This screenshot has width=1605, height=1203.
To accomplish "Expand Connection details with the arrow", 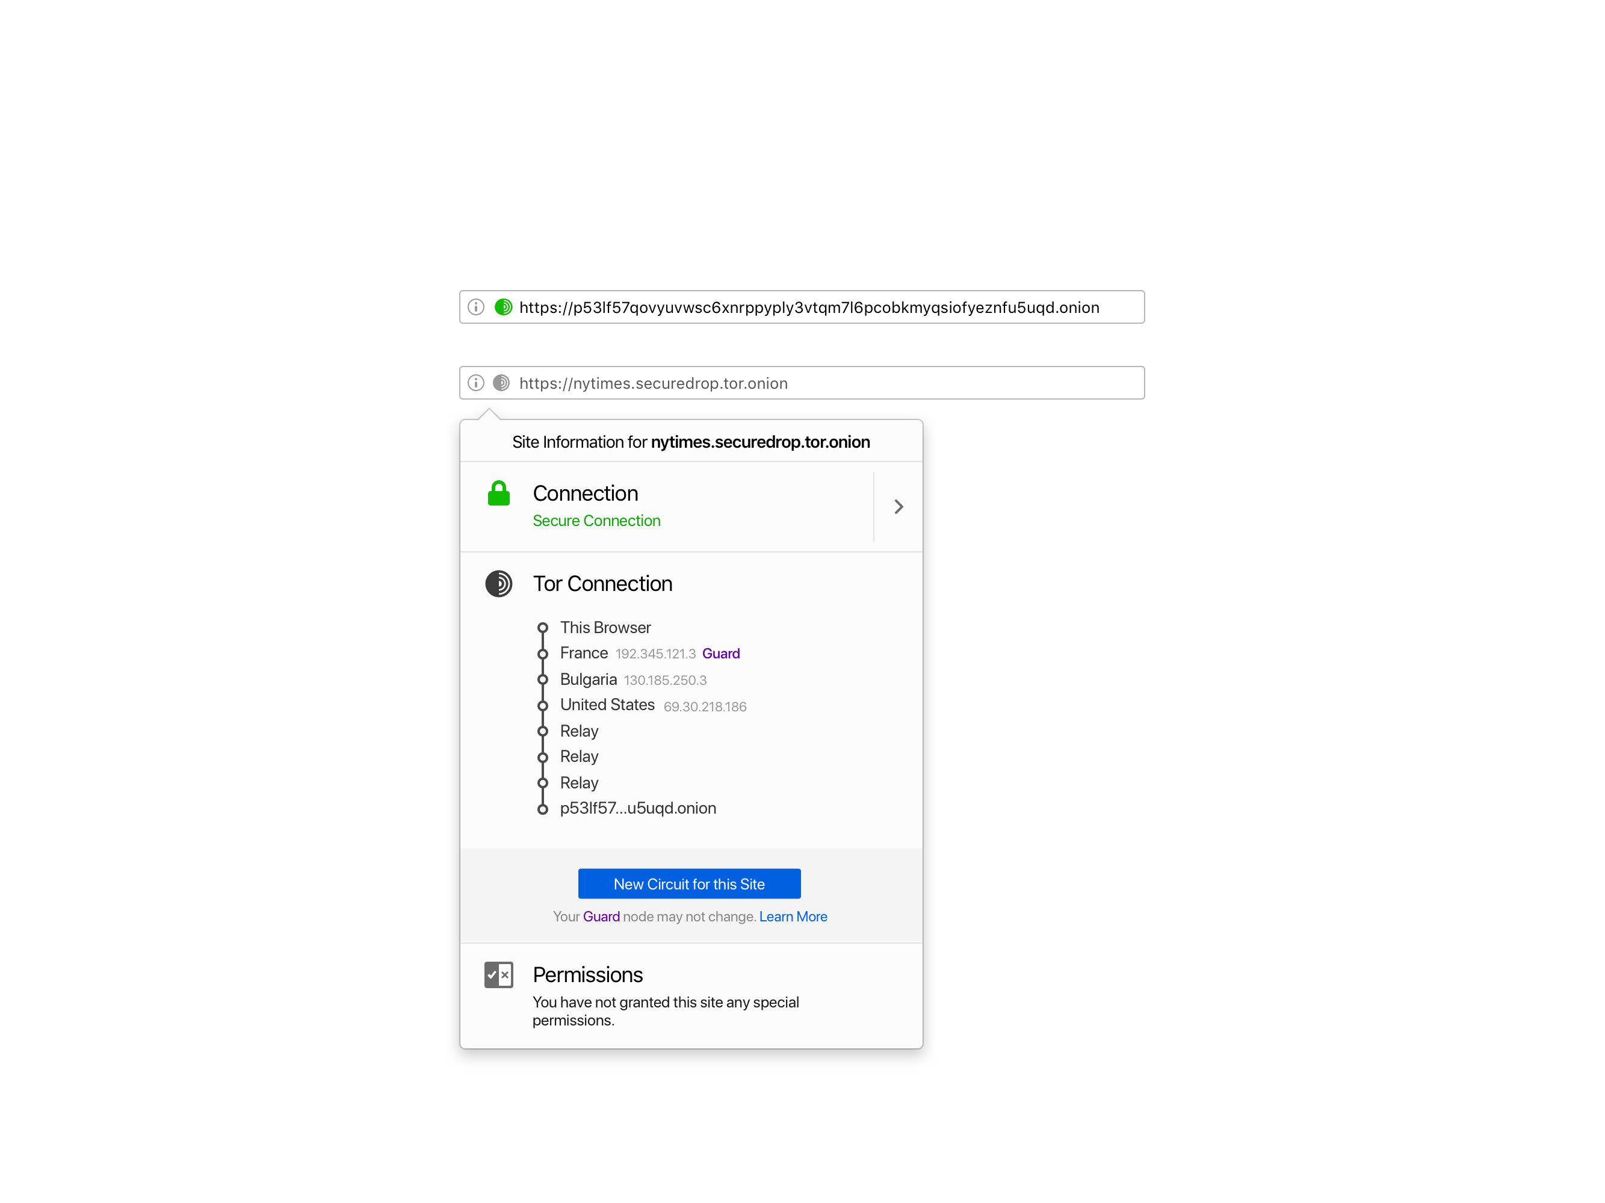I will 898,507.
